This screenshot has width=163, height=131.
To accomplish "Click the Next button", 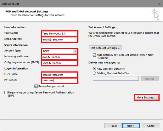I will [131, 126].
